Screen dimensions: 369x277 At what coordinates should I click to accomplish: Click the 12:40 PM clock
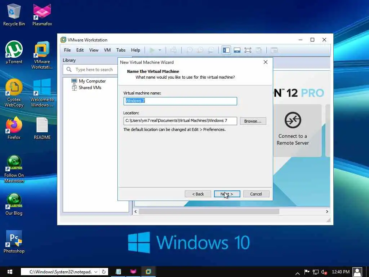click(x=341, y=272)
